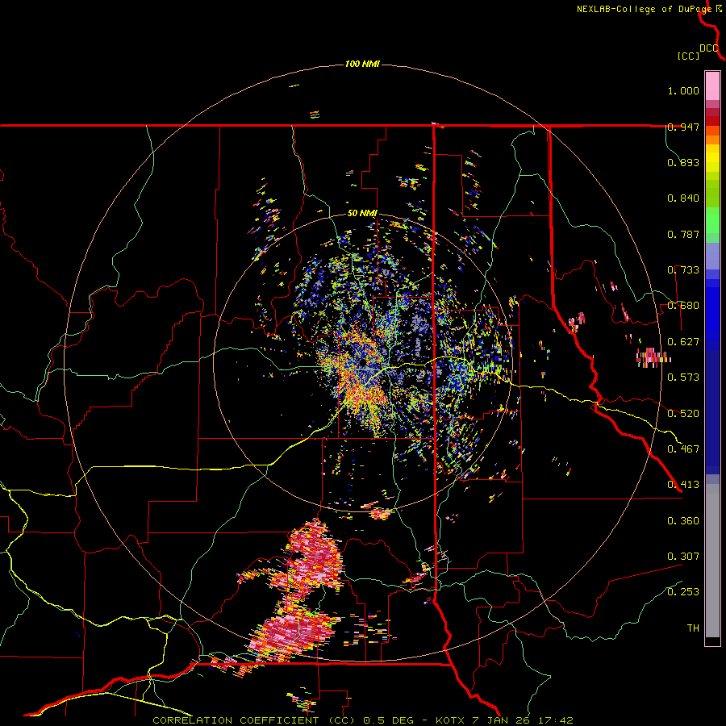Click the isolated pink echo beyond the 100 NMI ring east
This screenshot has height=726, width=726.
[653, 357]
